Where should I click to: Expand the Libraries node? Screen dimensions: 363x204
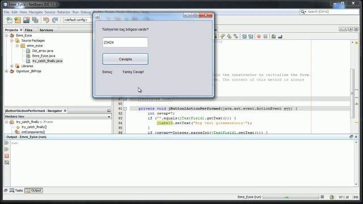[x=12, y=66]
